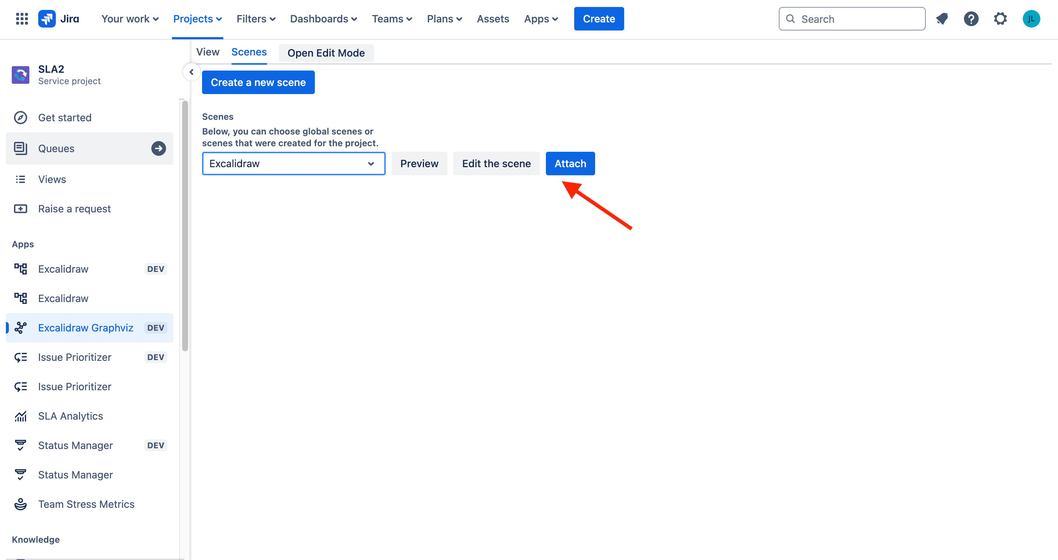Open the app switcher grid icon

(x=22, y=19)
